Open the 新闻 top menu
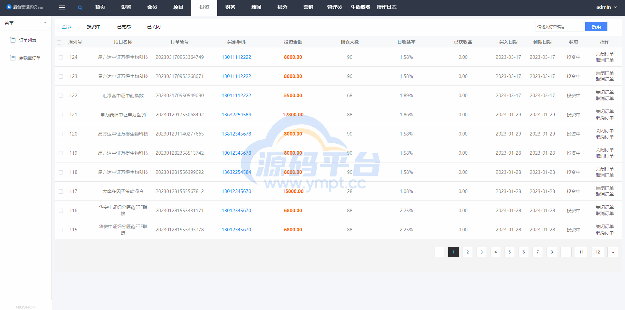 (256, 7)
